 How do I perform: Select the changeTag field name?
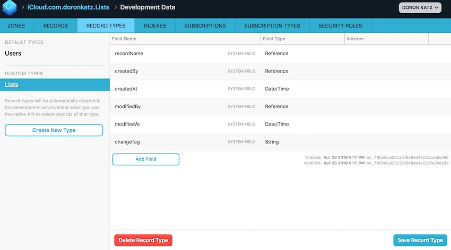coord(127,142)
